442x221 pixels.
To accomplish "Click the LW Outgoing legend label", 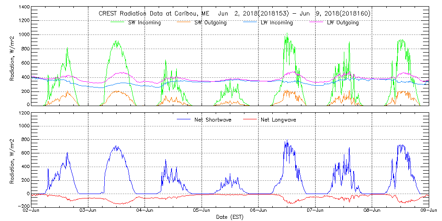I will pos(343,23).
